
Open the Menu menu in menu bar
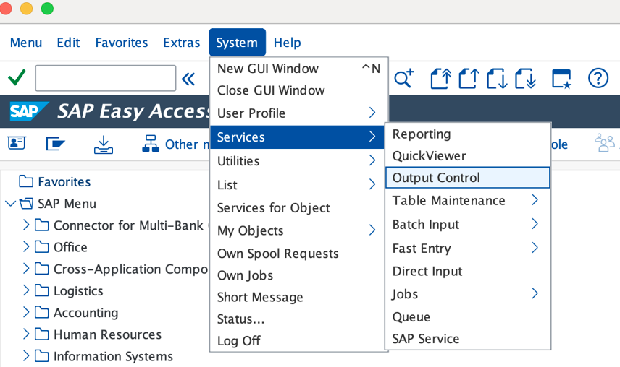26,42
